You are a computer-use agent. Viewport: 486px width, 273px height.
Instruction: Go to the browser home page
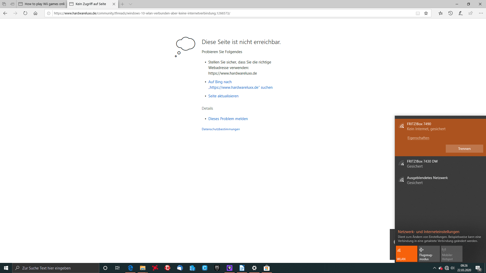35,13
